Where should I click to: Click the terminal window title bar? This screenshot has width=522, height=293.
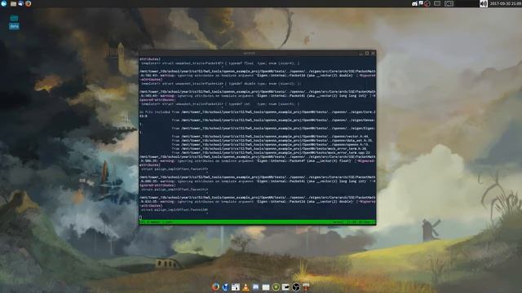pos(249,53)
